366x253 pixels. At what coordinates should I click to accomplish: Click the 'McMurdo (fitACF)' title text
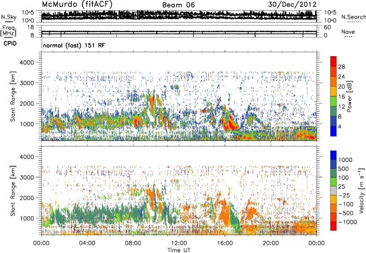pyautogui.click(x=77, y=5)
